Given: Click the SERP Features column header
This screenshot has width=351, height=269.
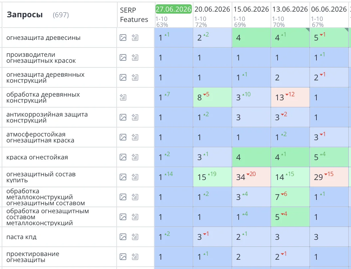Looking at the screenshot, I should point(134,15).
